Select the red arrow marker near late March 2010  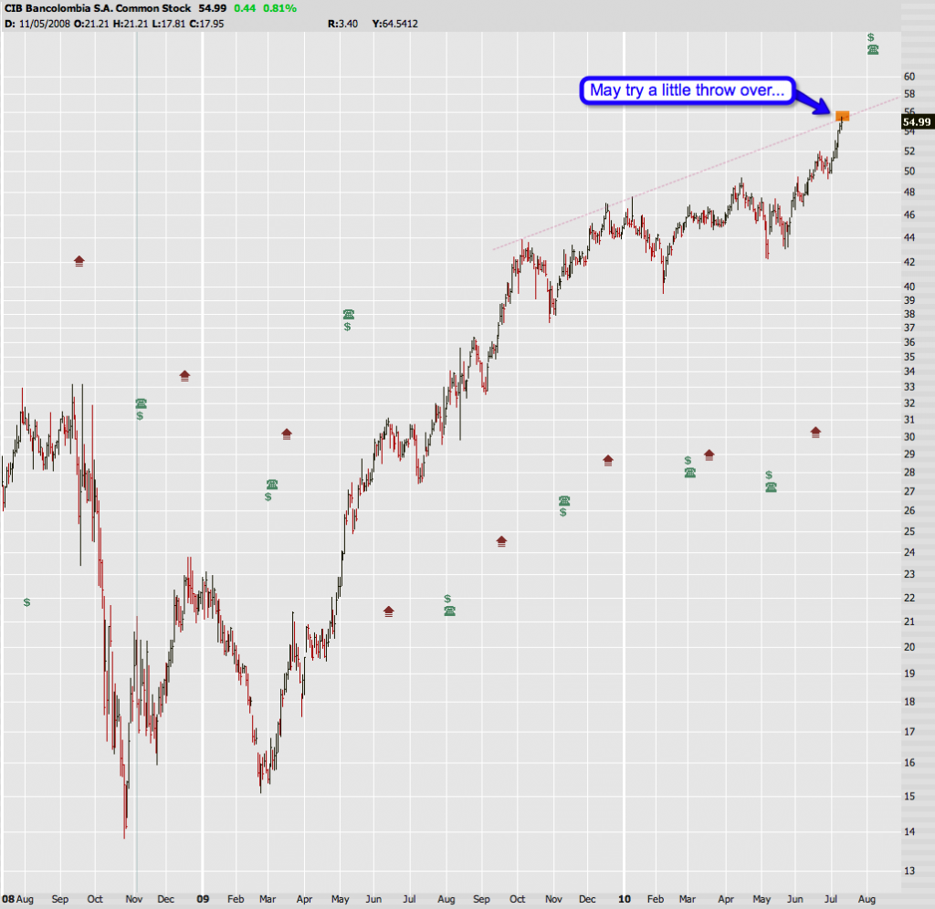click(x=709, y=455)
